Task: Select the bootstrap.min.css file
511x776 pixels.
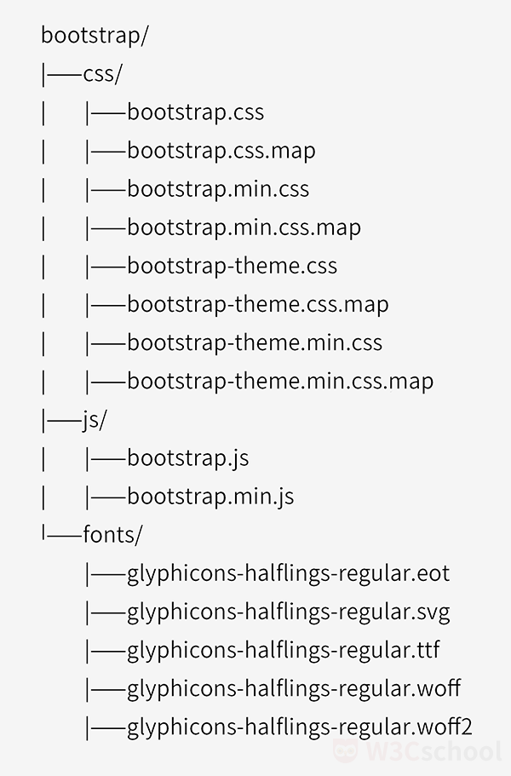Action: (218, 189)
